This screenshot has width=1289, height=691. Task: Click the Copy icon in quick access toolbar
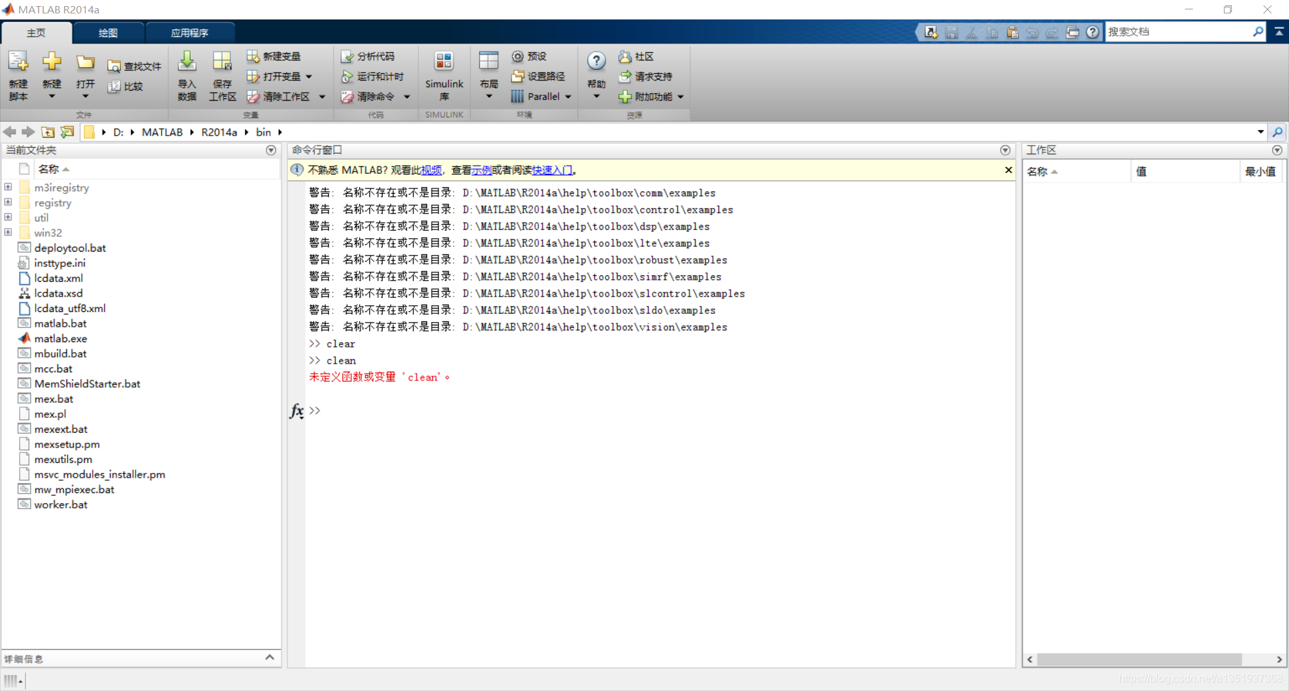point(992,32)
